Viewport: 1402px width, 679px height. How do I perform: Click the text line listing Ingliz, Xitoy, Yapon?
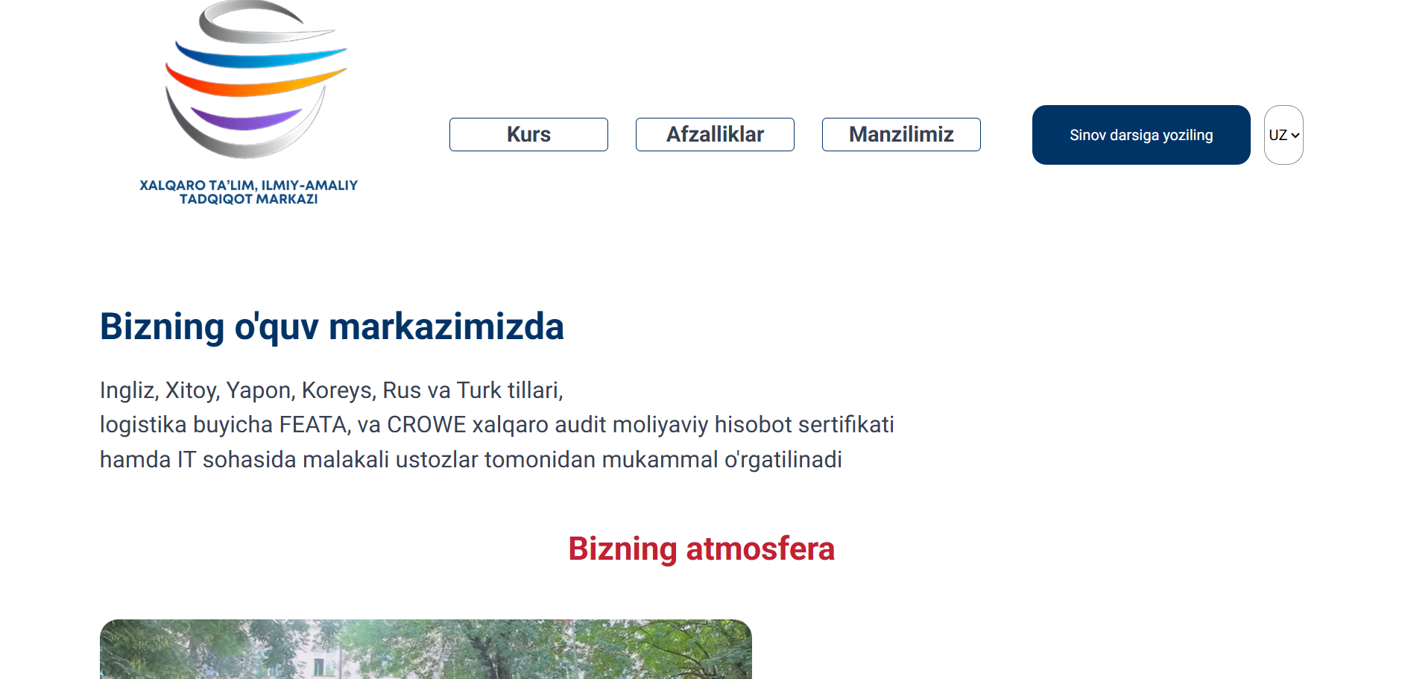(332, 390)
